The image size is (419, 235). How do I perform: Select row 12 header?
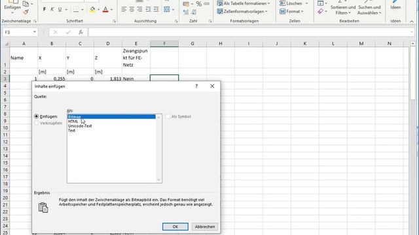click(x=5, y=142)
